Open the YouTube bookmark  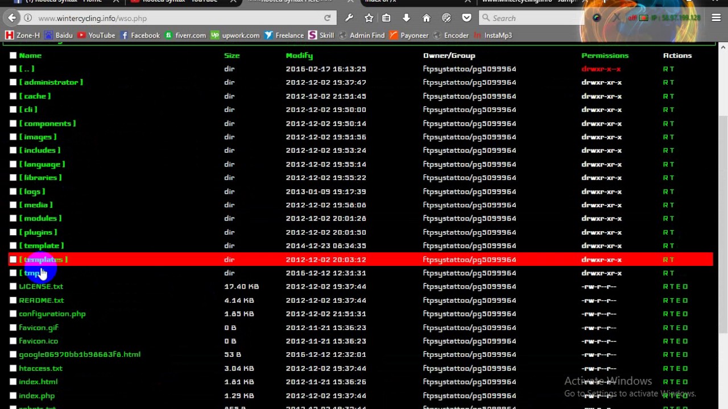pyautogui.click(x=96, y=35)
